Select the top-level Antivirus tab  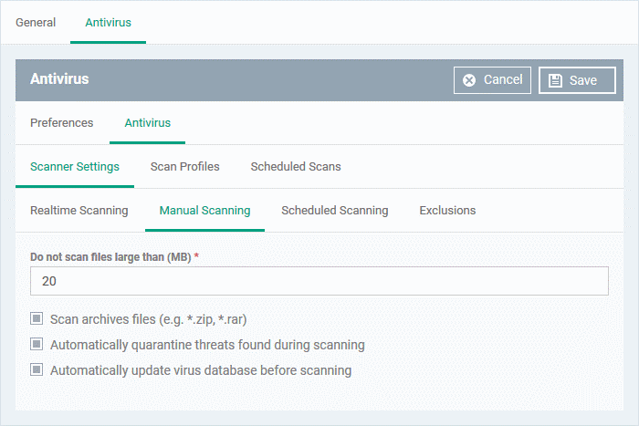tap(108, 23)
